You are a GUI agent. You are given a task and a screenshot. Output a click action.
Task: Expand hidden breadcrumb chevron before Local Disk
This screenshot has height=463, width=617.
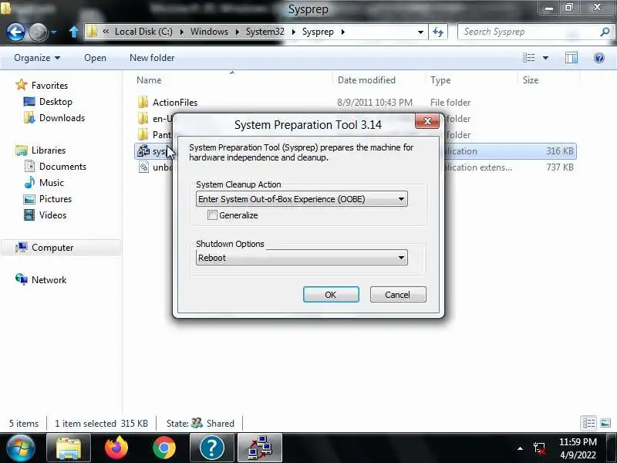pyautogui.click(x=106, y=32)
